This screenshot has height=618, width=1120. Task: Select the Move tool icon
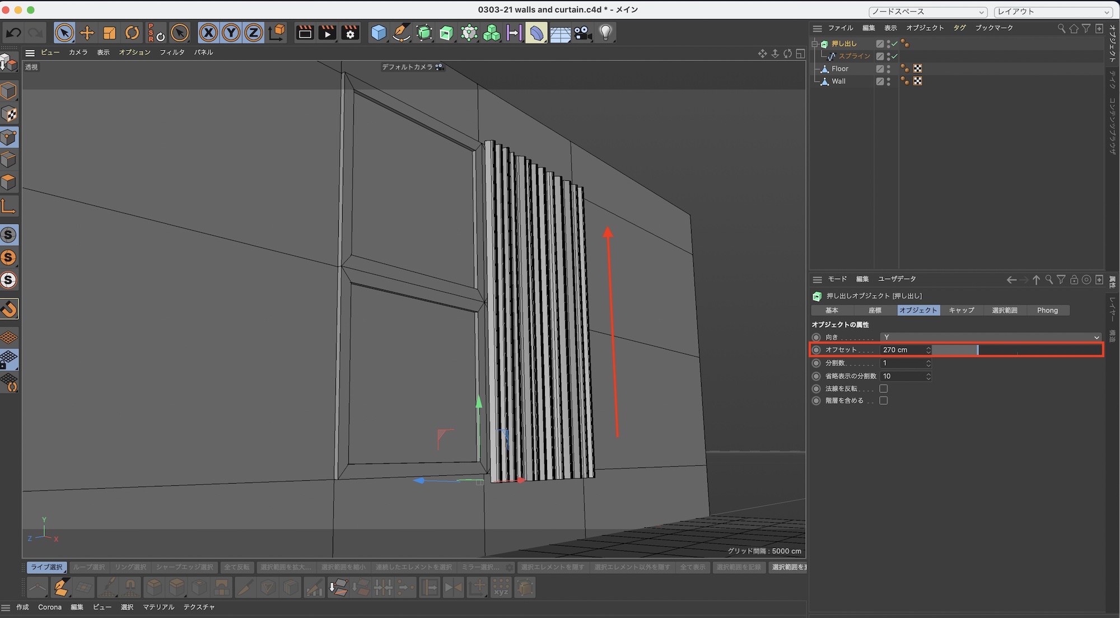(87, 33)
